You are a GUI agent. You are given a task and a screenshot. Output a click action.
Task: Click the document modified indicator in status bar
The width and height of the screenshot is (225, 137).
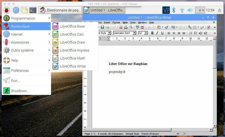[x=184, y=134]
